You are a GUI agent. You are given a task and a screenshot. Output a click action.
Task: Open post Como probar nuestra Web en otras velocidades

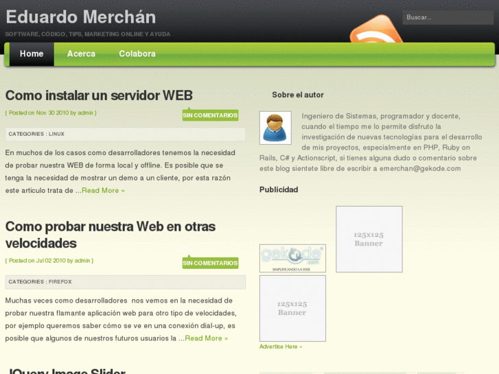click(111, 235)
